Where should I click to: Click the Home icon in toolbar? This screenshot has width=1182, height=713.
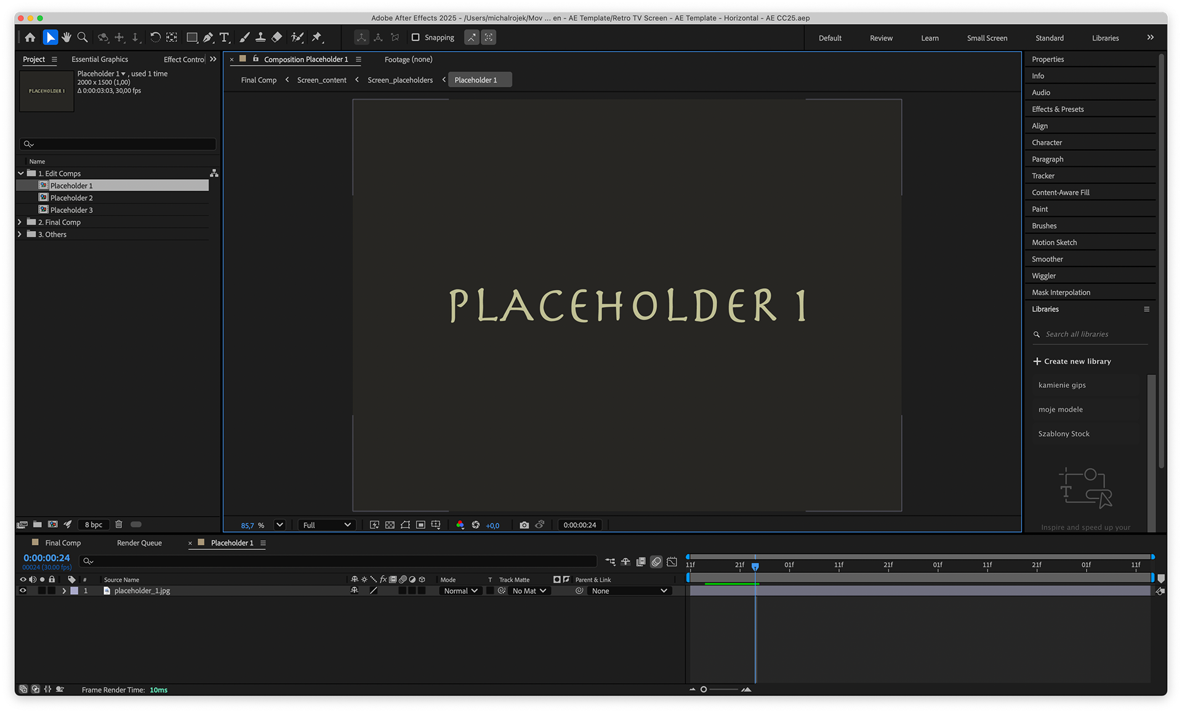[30, 38]
